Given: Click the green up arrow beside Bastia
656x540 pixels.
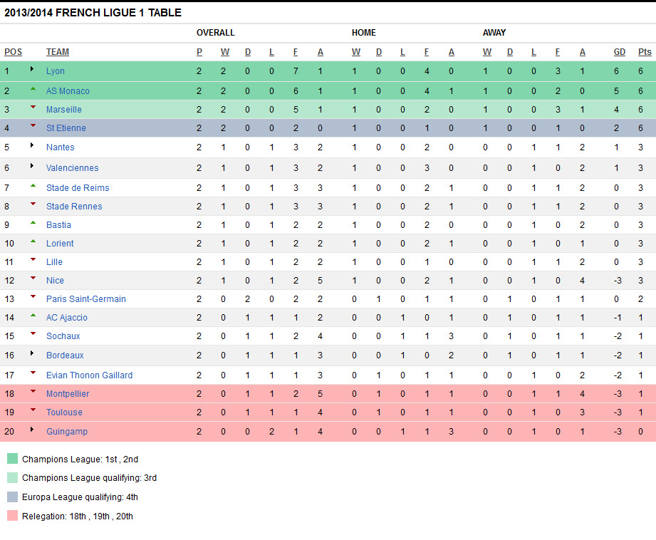Looking at the screenshot, I should (x=33, y=223).
